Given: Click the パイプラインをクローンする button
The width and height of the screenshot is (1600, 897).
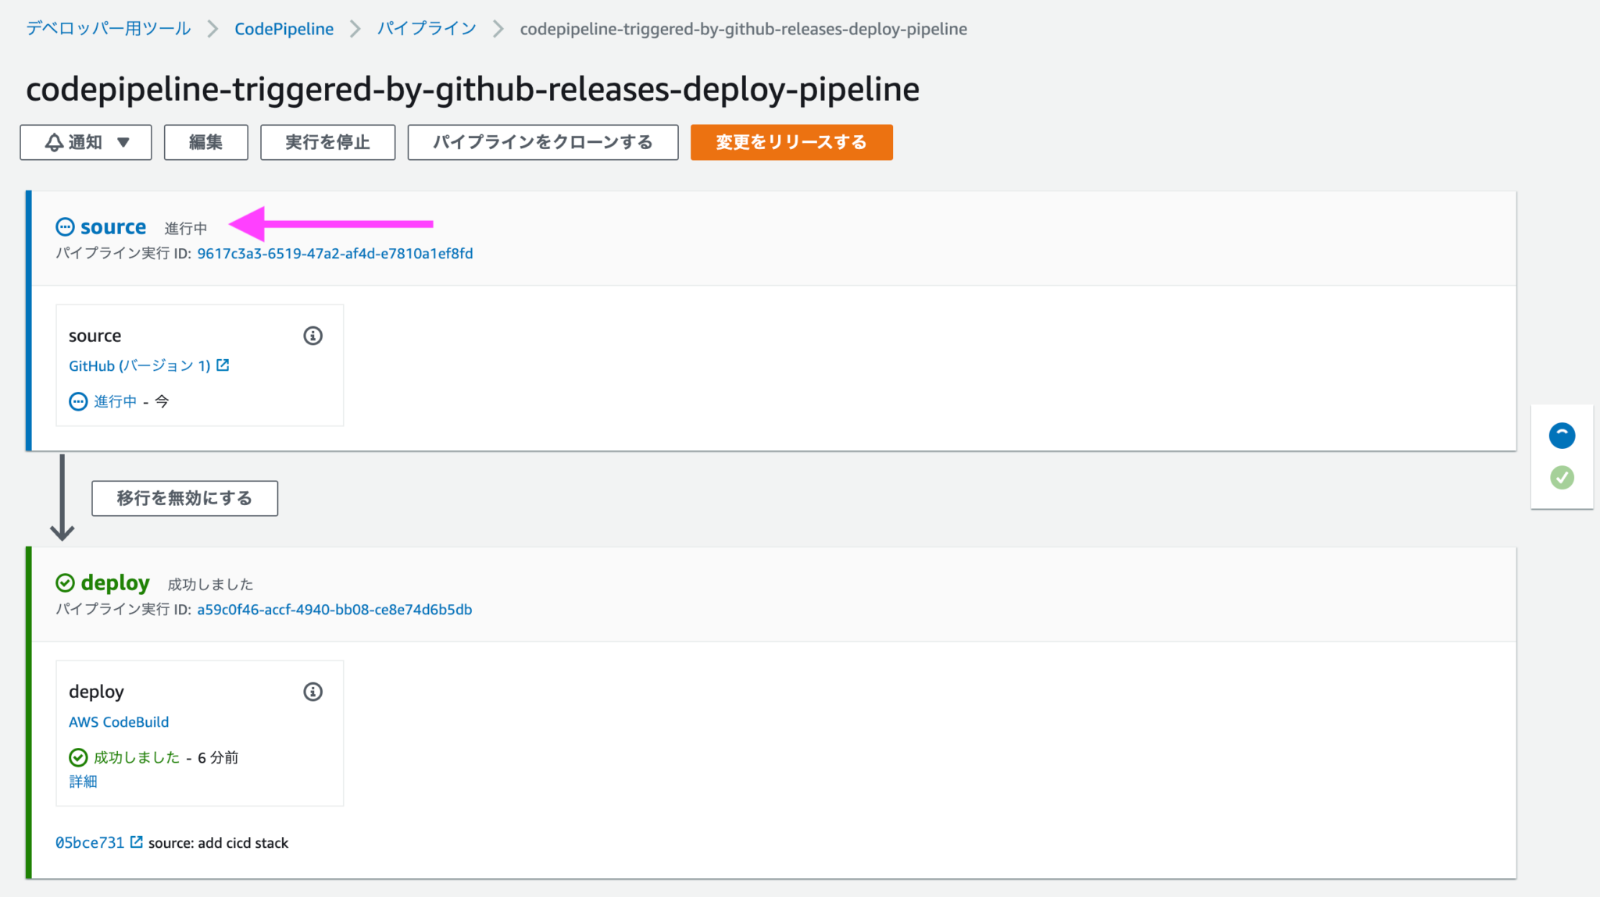Looking at the screenshot, I should pos(542,141).
